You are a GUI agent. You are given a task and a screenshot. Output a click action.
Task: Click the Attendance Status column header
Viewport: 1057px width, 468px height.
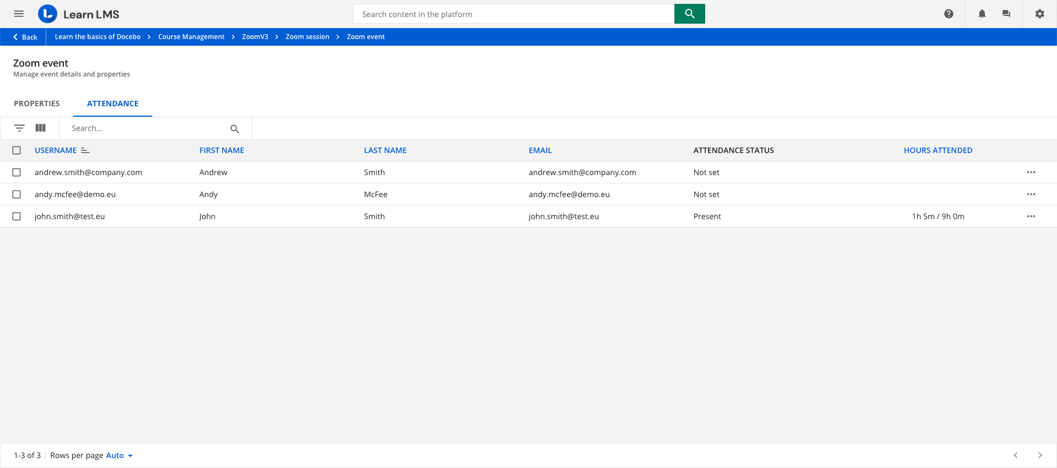[x=734, y=150]
